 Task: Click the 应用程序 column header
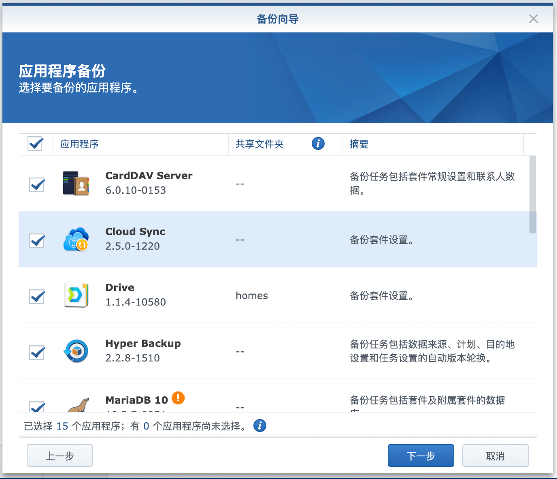tap(79, 144)
